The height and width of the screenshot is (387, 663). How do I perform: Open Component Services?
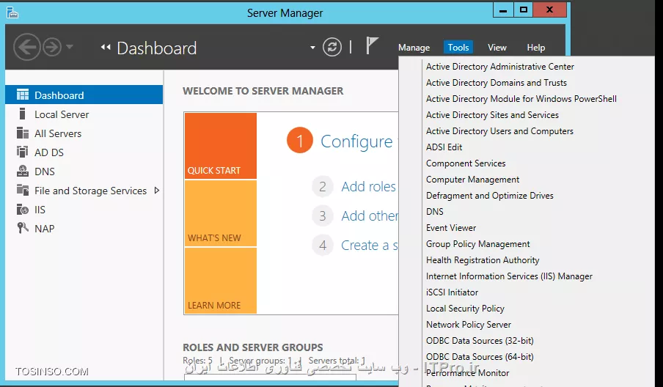pos(466,163)
